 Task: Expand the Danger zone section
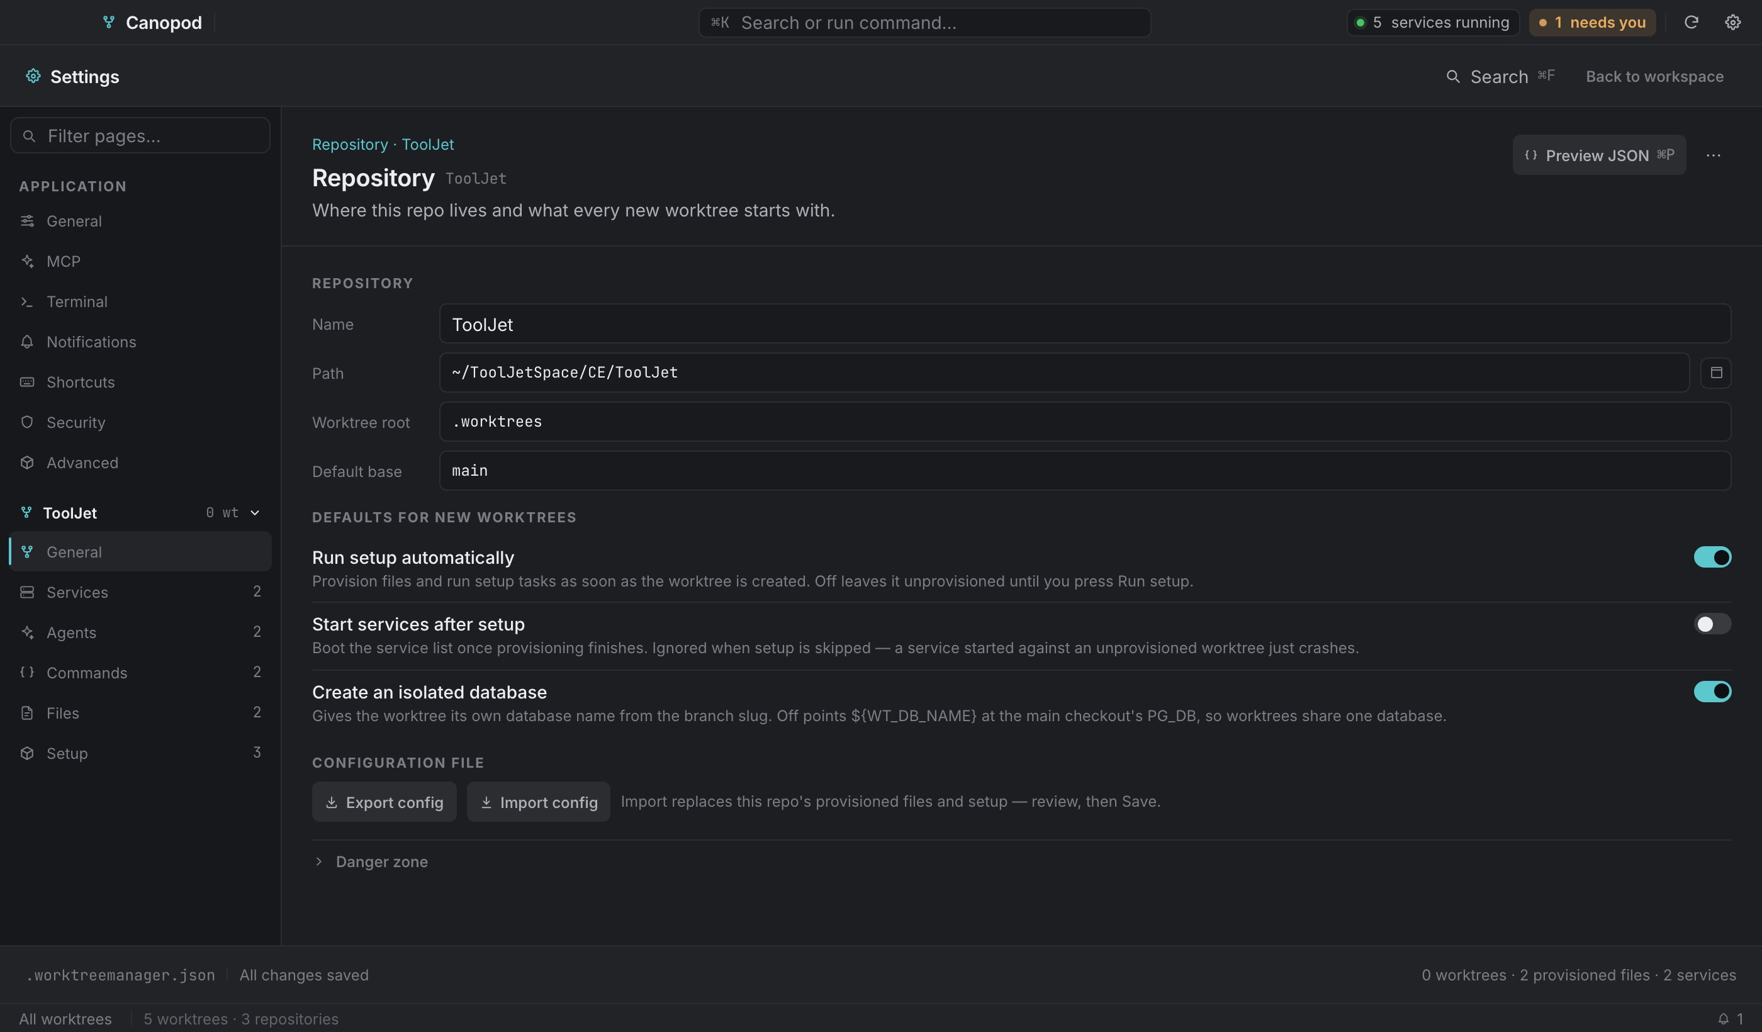370,861
